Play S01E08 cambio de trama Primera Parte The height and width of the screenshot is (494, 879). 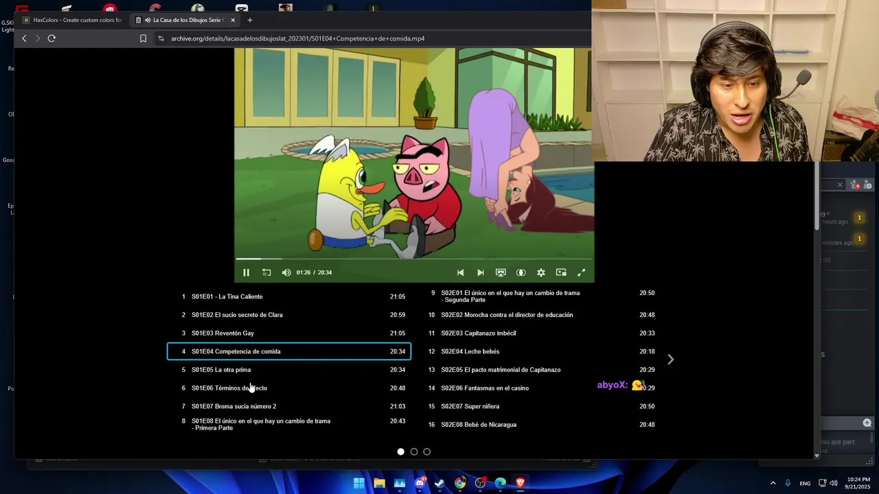click(289, 425)
